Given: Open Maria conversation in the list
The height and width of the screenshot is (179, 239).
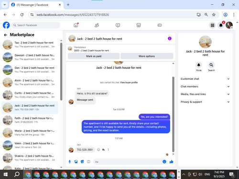Looking at the screenshot, I should (30, 133).
